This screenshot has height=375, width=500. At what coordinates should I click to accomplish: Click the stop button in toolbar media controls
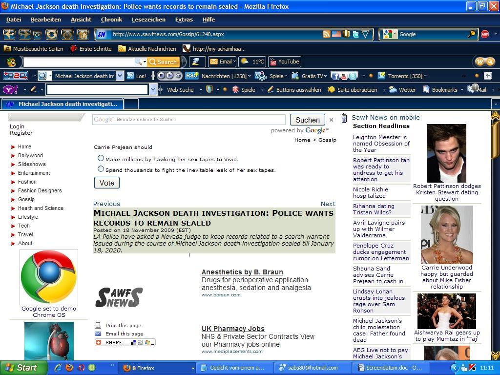point(162,76)
